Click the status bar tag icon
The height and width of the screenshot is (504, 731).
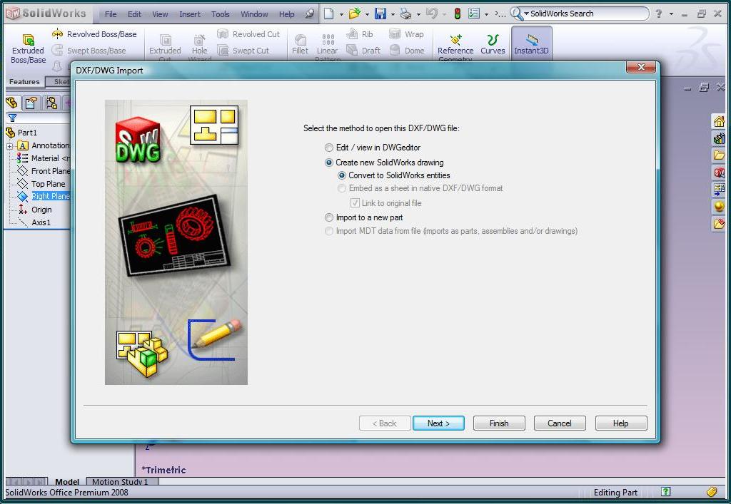[712, 491]
